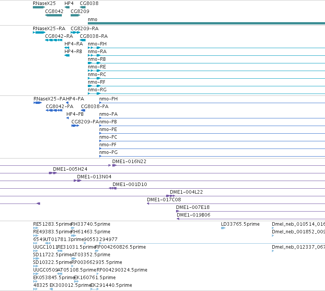This screenshot has height=291, width=325.
Task: Click the nmo-RA transcript label
Action: pyautogui.click(x=97, y=52)
